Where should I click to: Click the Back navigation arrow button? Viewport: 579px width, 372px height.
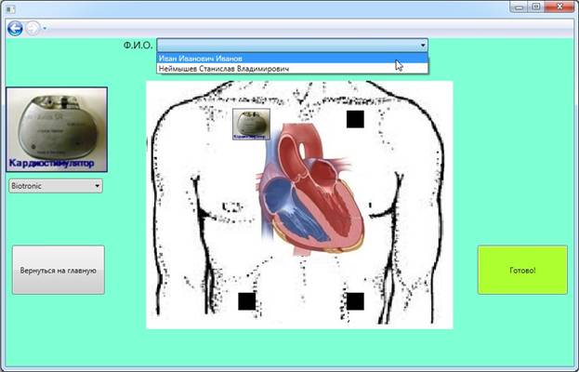click(x=15, y=28)
